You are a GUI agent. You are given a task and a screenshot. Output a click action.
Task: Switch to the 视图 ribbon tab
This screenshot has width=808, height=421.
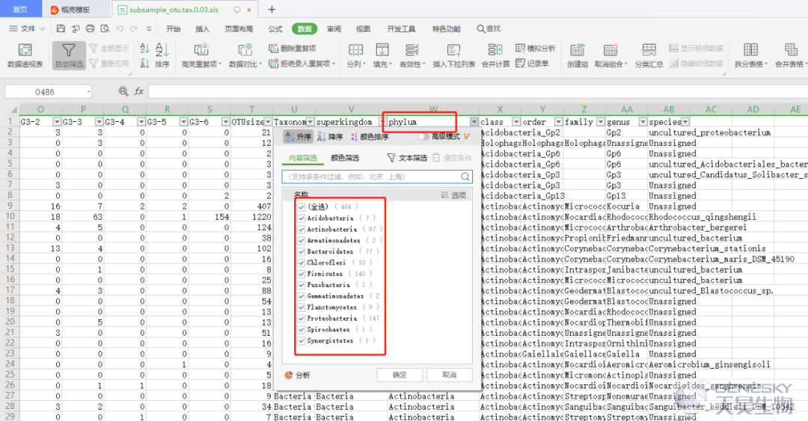click(x=363, y=29)
